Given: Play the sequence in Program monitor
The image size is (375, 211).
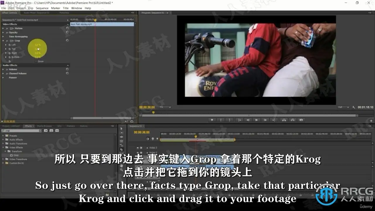Looking at the screenshot, I should pyautogui.click(x=257, y=120).
